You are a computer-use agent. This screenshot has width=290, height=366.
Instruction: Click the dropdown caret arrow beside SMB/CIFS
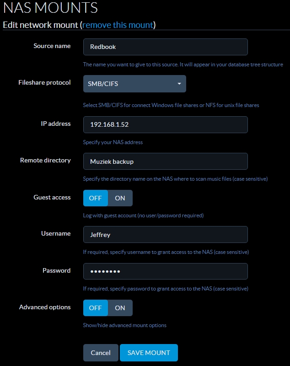[179, 84]
